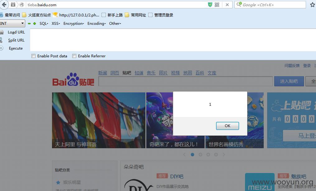Image resolution: width=316 pixels, height=191 pixels.
Task: Open the 地图 navigation link
Action: point(188,73)
